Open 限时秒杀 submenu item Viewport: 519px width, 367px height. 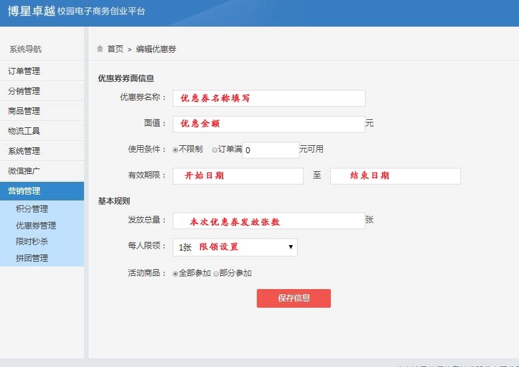[x=32, y=242]
